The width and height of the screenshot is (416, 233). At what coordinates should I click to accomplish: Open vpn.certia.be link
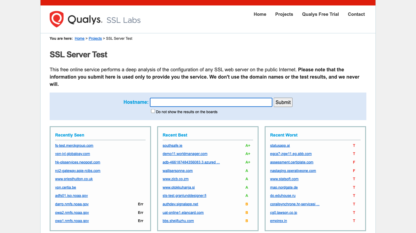pos(65,187)
